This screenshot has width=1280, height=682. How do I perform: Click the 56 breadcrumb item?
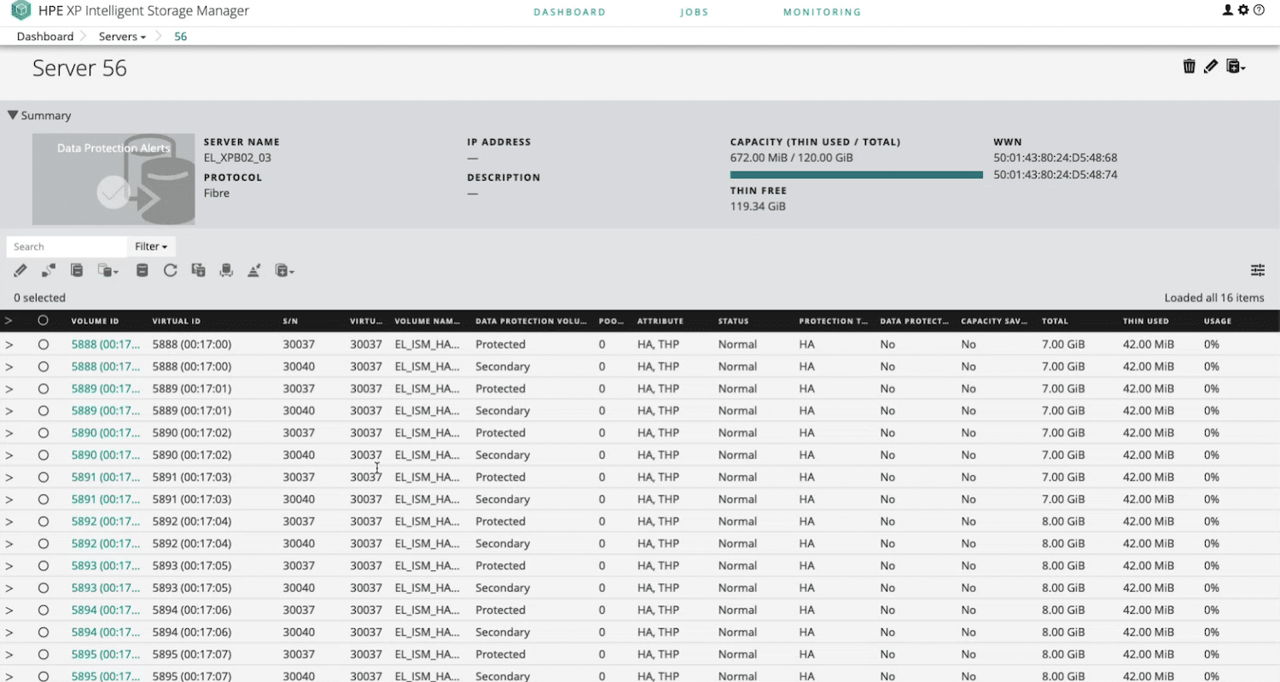[x=180, y=37]
